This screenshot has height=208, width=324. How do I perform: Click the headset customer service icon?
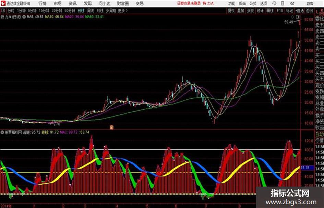click(274, 3)
